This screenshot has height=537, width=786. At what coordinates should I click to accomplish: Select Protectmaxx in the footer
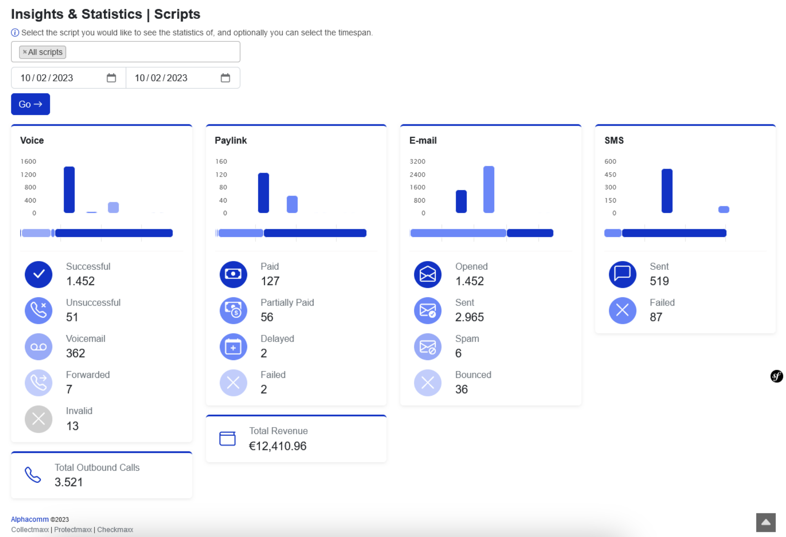click(73, 529)
